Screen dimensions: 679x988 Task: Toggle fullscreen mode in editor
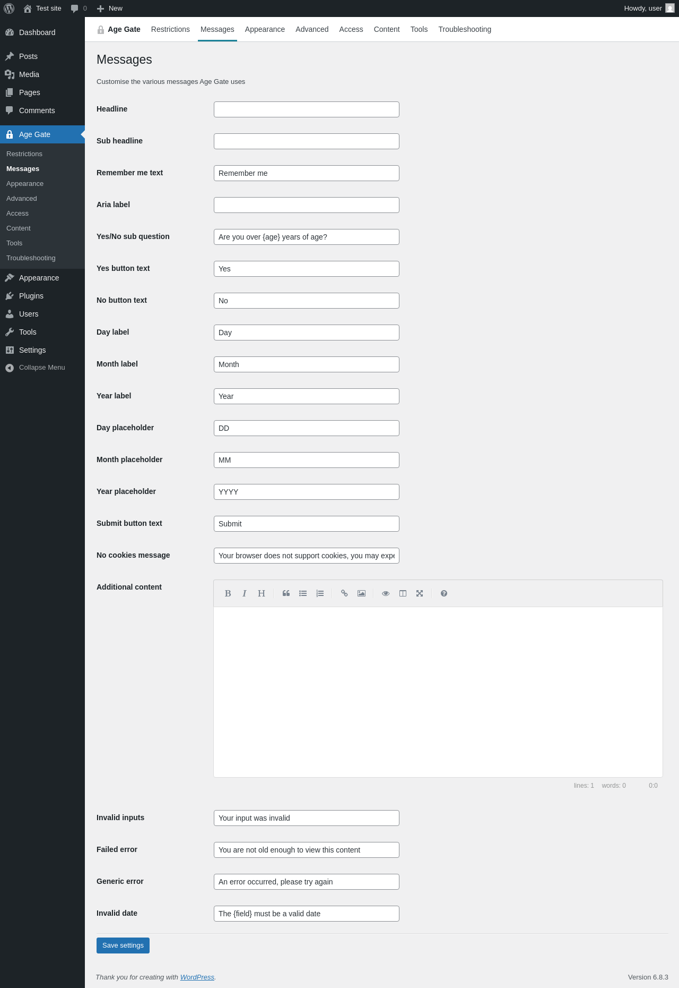[x=420, y=593]
